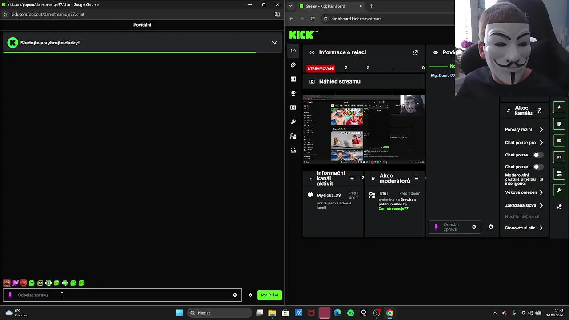Pop out the Informační kanál aktivit panel
The image size is (569, 320).
click(362, 179)
